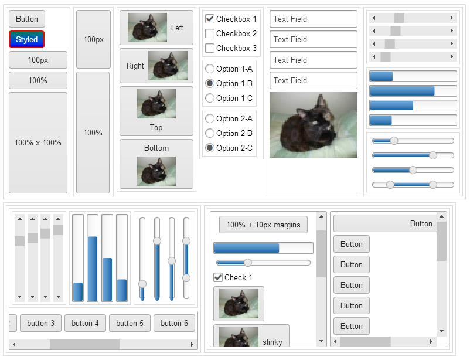Click the large cat photo
This screenshot has height=360, width=470.
pos(313,126)
